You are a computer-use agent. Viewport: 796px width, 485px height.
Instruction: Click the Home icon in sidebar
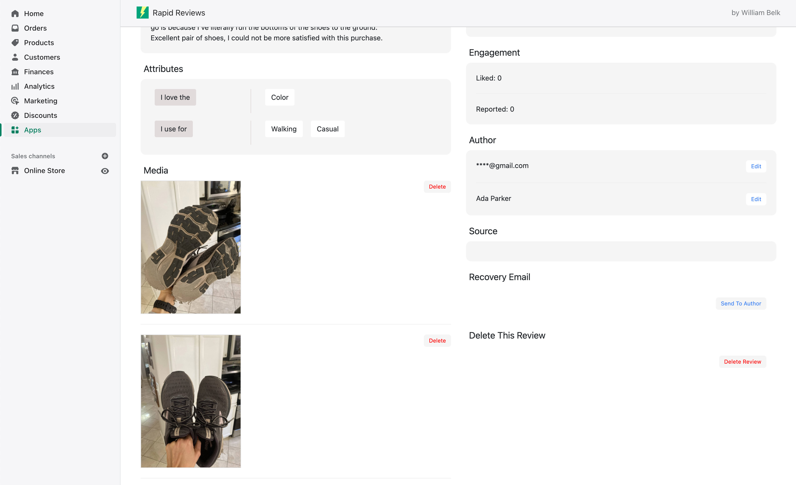pyautogui.click(x=15, y=14)
